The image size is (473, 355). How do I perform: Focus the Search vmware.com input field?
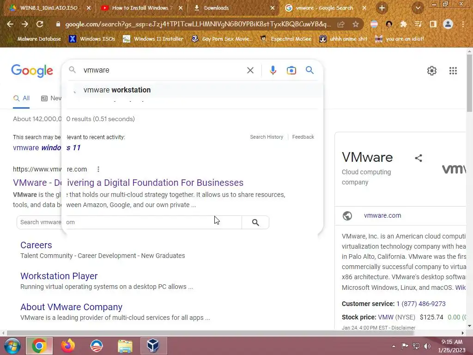point(129,222)
